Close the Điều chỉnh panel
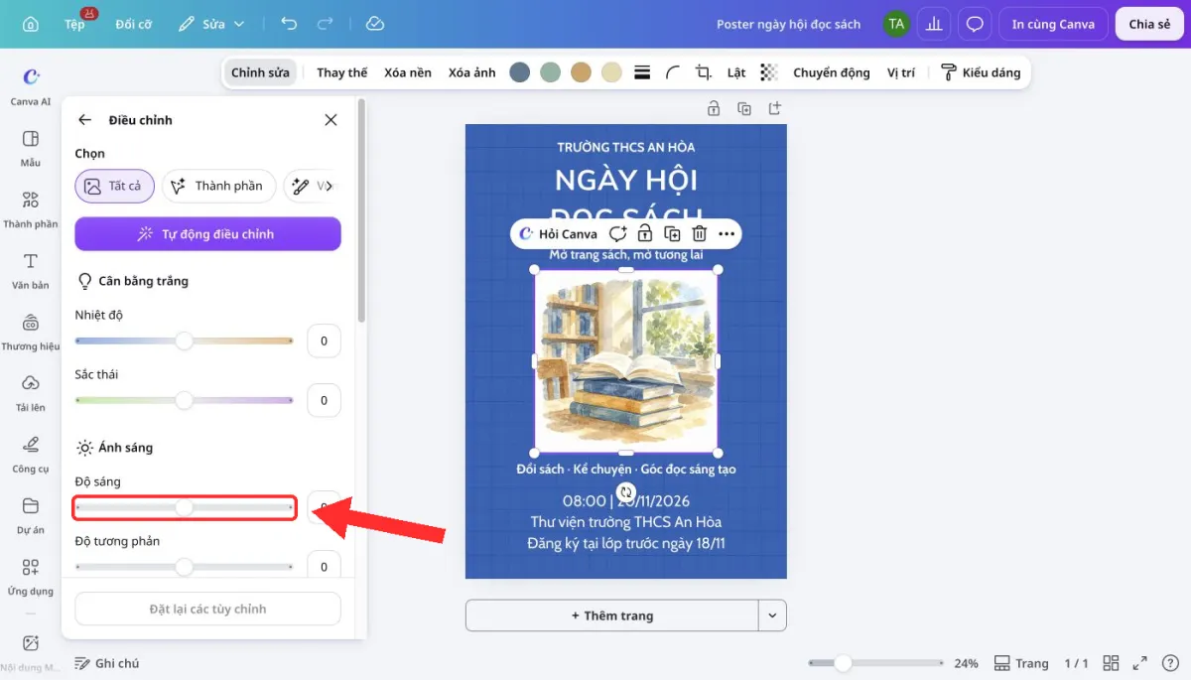1191x680 pixels. pyautogui.click(x=331, y=120)
